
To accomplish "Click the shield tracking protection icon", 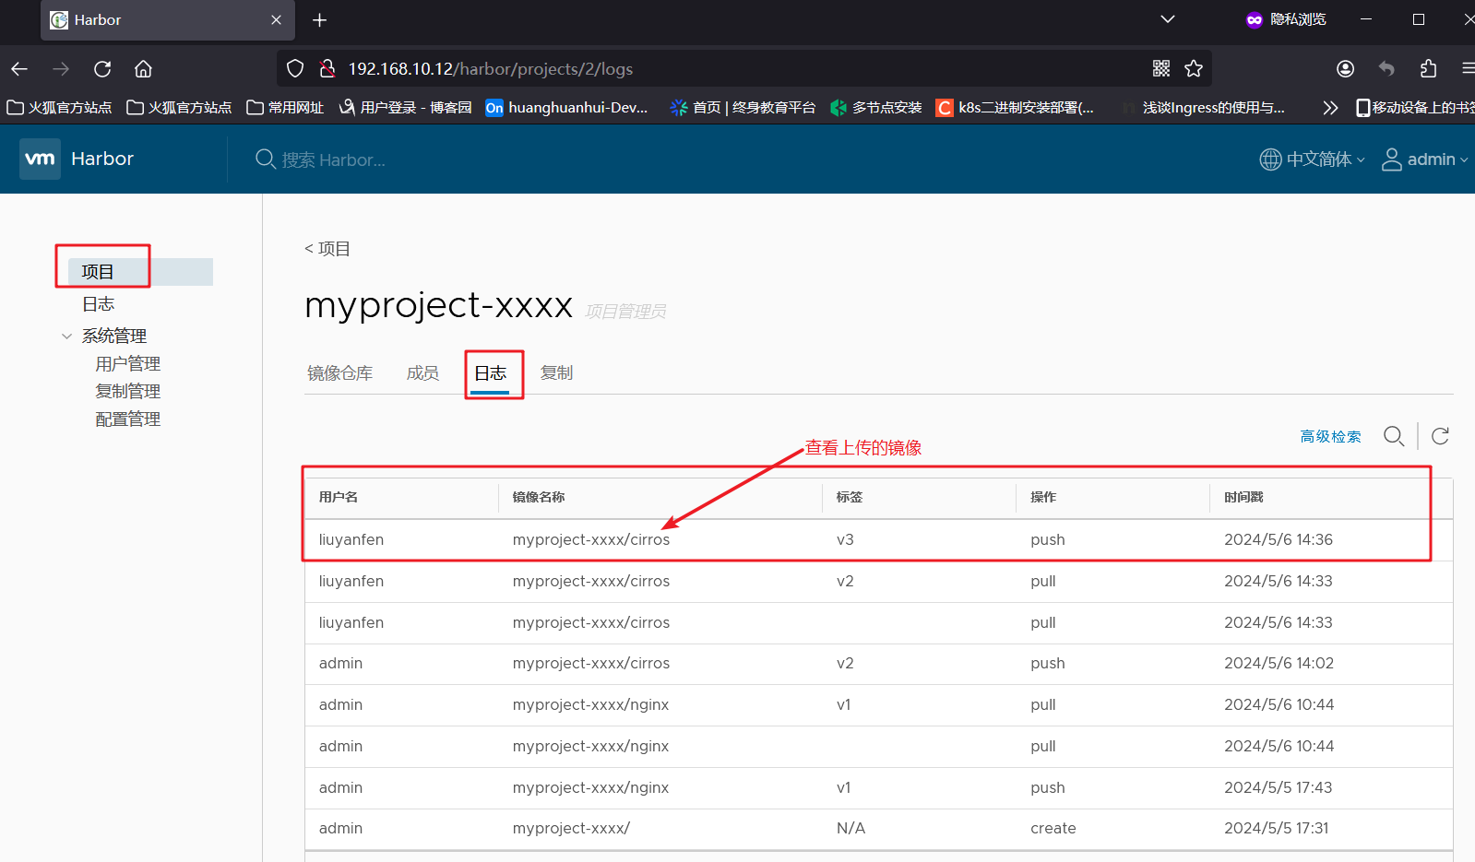I will pos(295,69).
